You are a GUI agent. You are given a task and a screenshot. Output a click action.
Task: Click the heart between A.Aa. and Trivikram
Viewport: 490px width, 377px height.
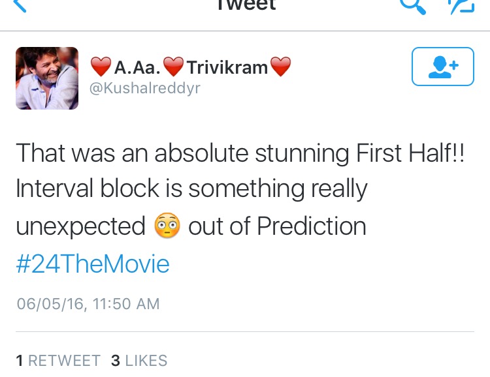pos(172,67)
